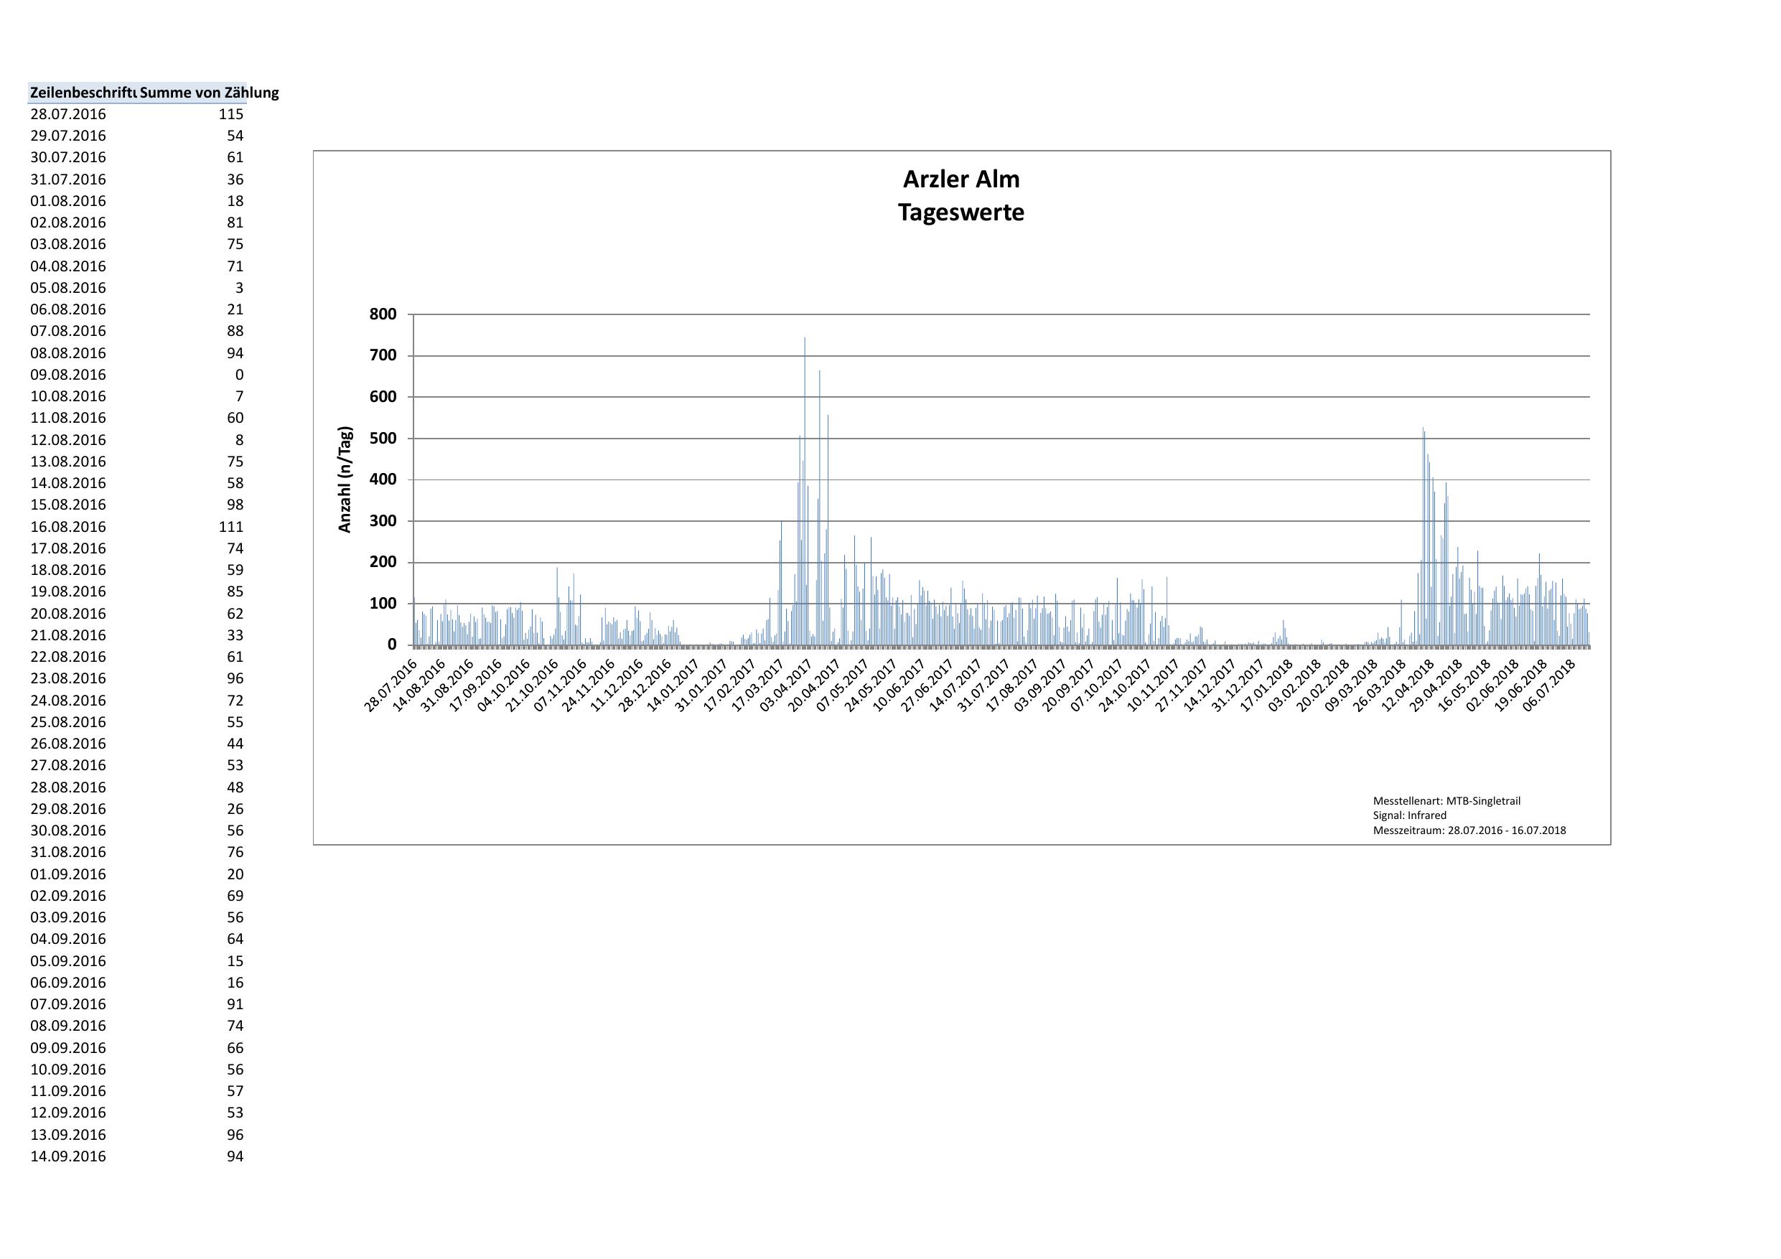Select the 16.08.2016 date cell
This screenshot has height=1259, width=1781.
click(68, 527)
